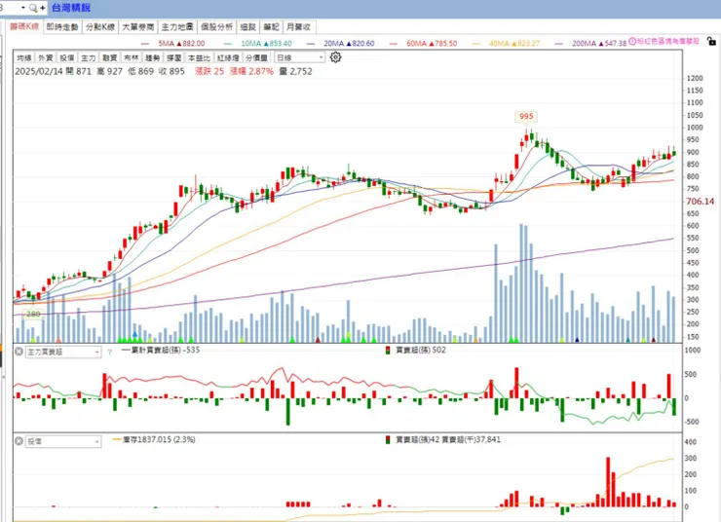Open the 主力買賣超 indicator dropdown
This screenshot has height=522, width=721.
(63, 352)
